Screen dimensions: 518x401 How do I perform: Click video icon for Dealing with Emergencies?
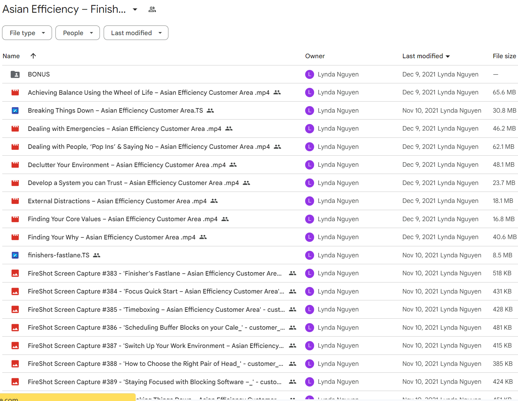click(15, 128)
